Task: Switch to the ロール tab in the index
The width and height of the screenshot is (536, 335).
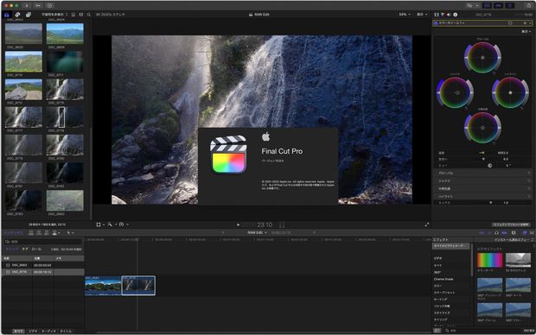Action: (36, 250)
